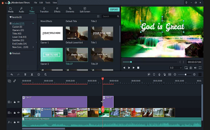Select the Titles (42) category
Screen dimensions: 210x130
coord(17,34)
